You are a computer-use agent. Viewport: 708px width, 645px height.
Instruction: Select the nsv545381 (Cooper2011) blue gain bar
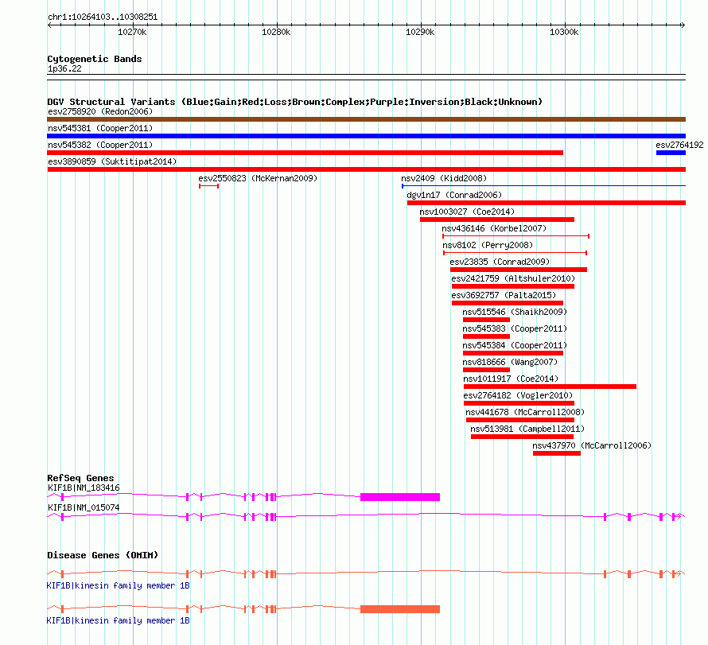[x=366, y=136]
